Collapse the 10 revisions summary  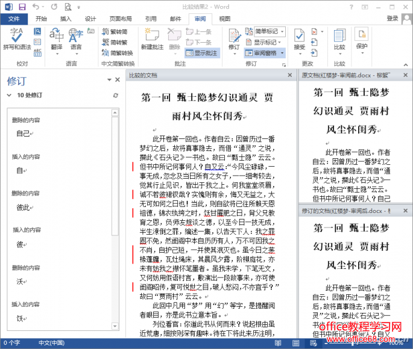(x=8, y=96)
